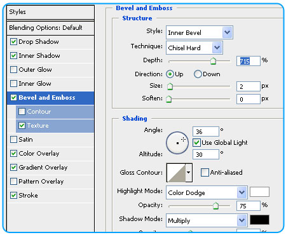Screen dimensions: 286x235
Task: Click the white highlight color swatch
Action: click(x=259, y=192)
